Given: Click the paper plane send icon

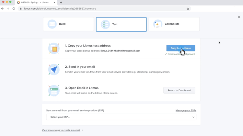Looking at the screenshot, I should click(x=54, y=69).
